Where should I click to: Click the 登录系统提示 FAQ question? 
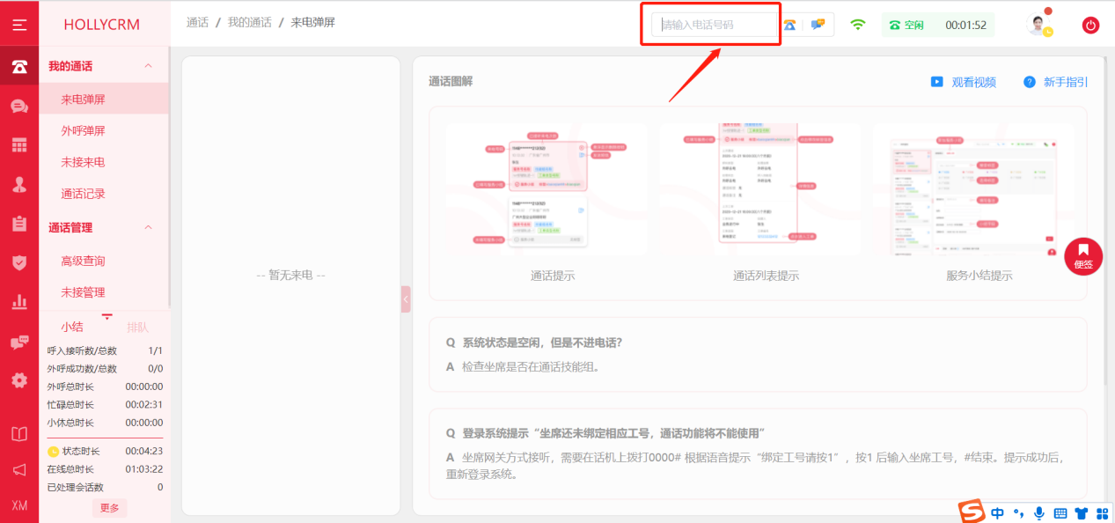[614, 433]
